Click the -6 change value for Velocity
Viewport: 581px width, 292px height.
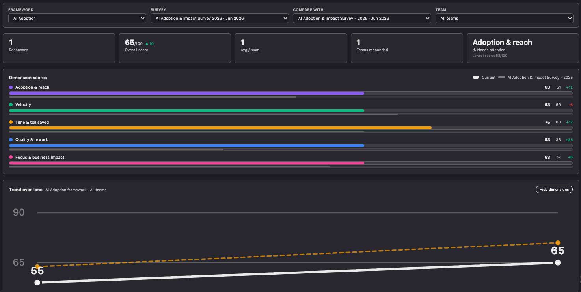[570, 105]
